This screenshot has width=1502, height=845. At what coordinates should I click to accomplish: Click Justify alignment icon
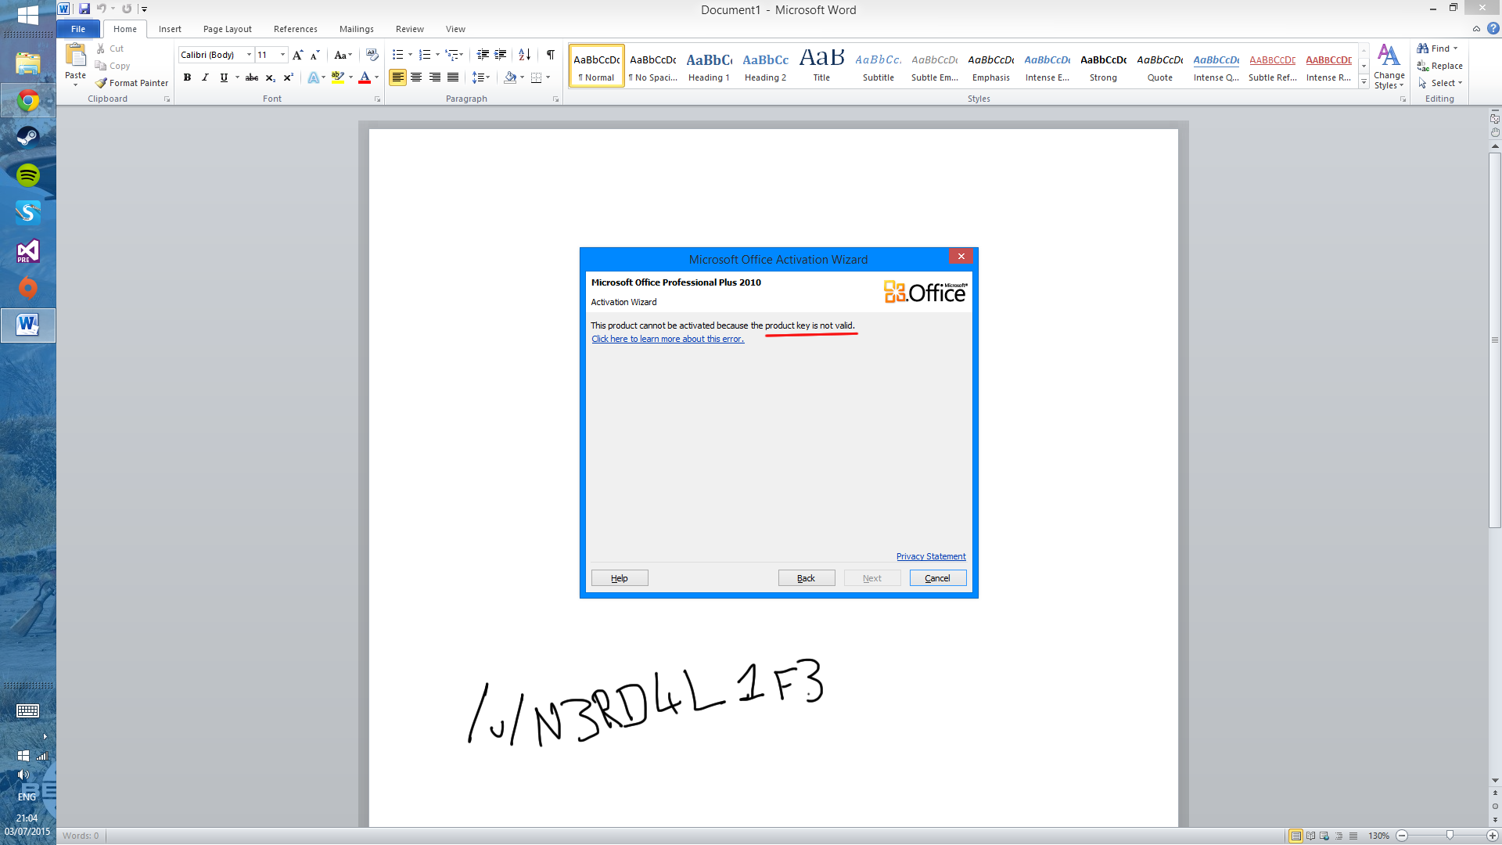[x=452, y=77]
